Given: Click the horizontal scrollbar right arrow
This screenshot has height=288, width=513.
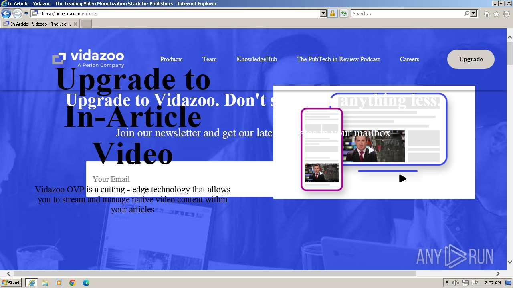Looking at the screenshot, I should (x=498, y=274).
